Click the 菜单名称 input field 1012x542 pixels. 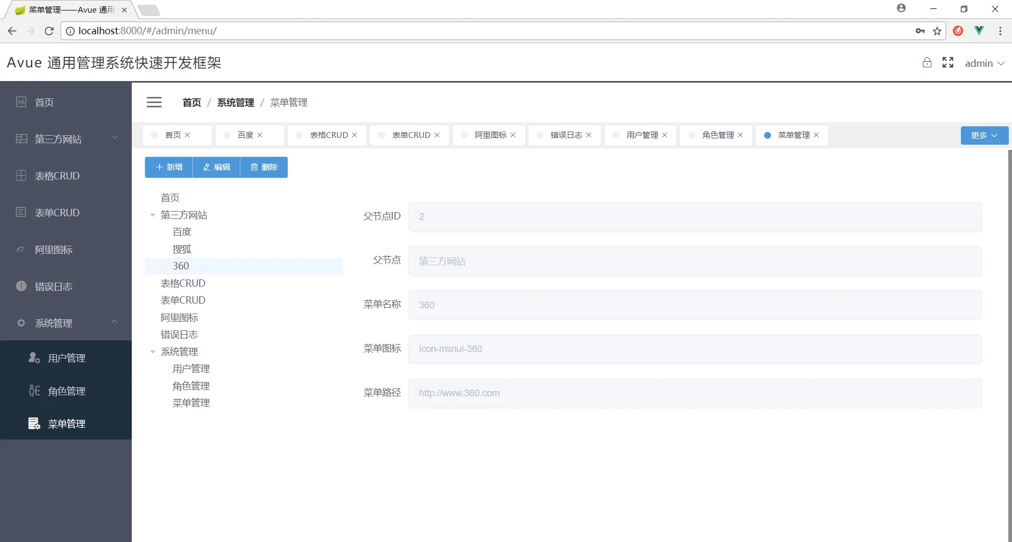point(695,305)
